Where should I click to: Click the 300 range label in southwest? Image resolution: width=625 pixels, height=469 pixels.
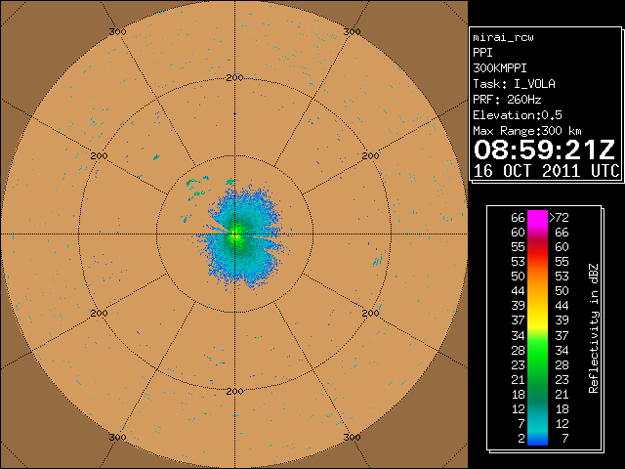(117, 437)
